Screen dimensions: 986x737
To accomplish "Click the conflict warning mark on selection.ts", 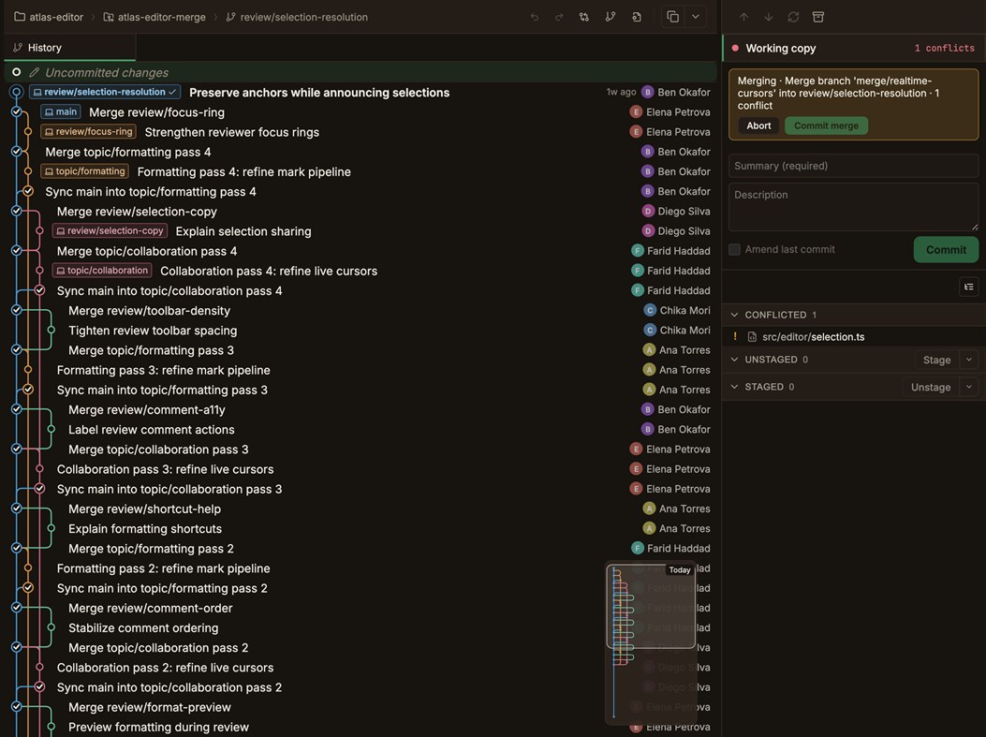I will point(735,336).
